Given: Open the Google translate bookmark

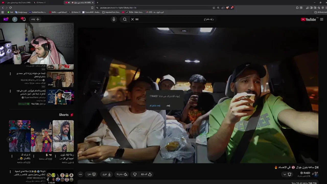Looking at the screenshot, I should tap(21, 12).
